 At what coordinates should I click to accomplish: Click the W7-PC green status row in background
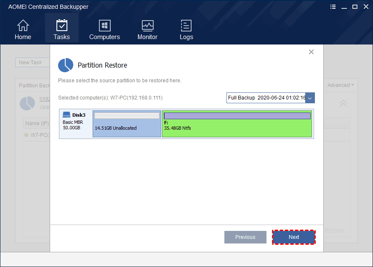tap(37, 135)
